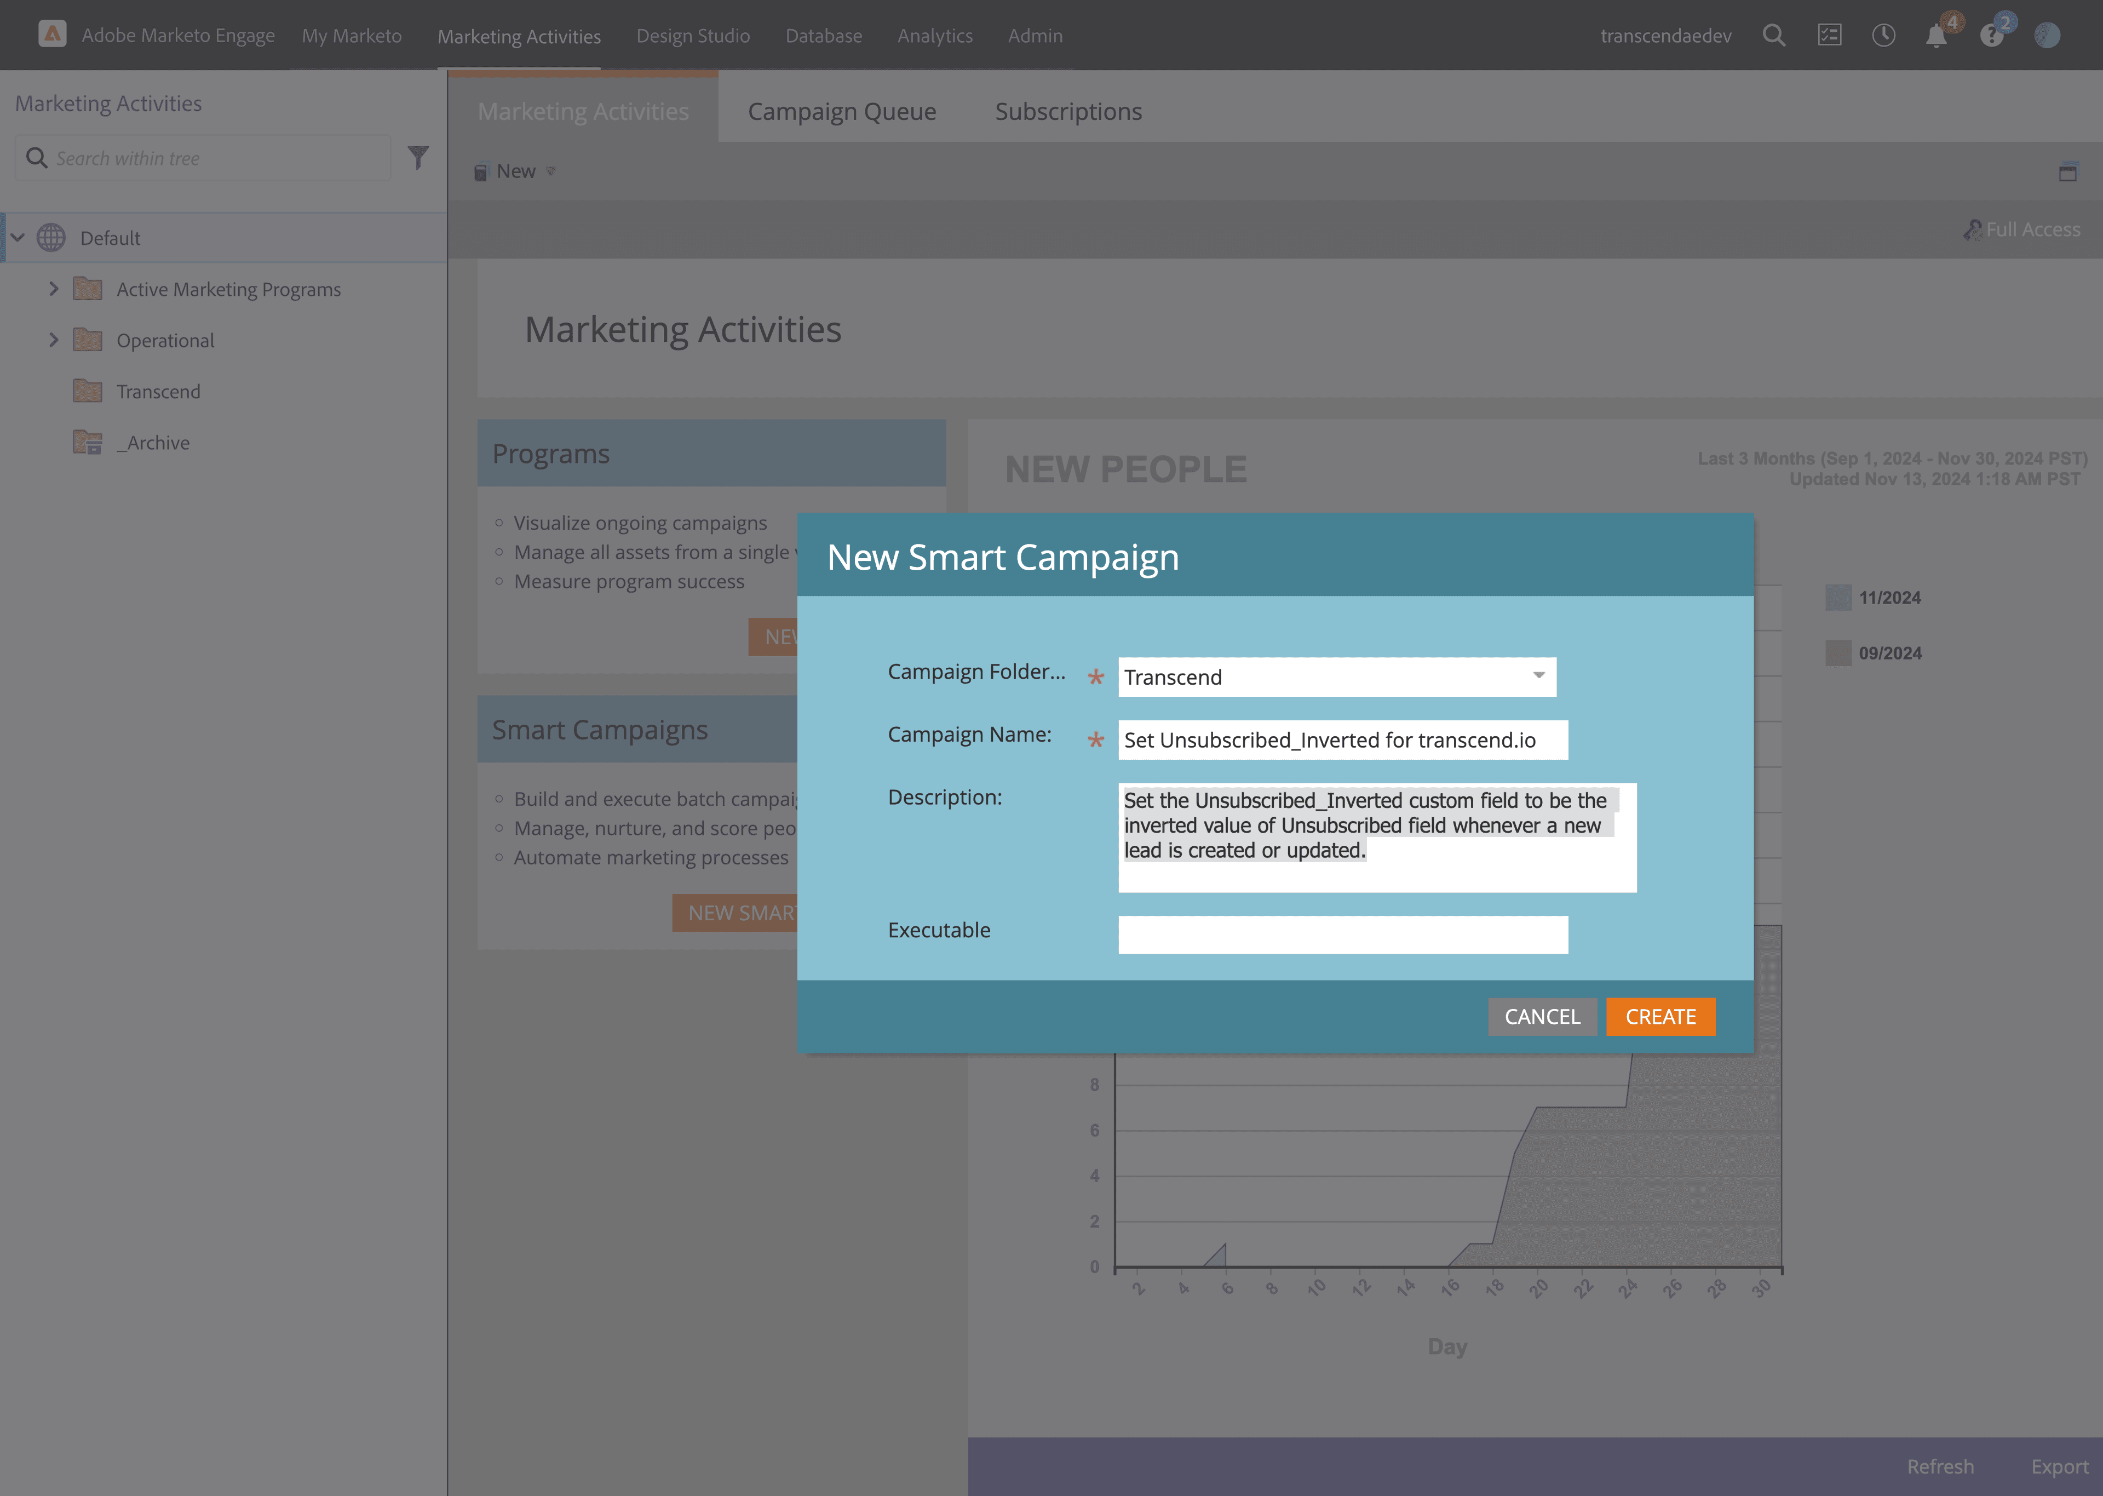Click the Adobe Marketo Engage logo

click(53, 34)
